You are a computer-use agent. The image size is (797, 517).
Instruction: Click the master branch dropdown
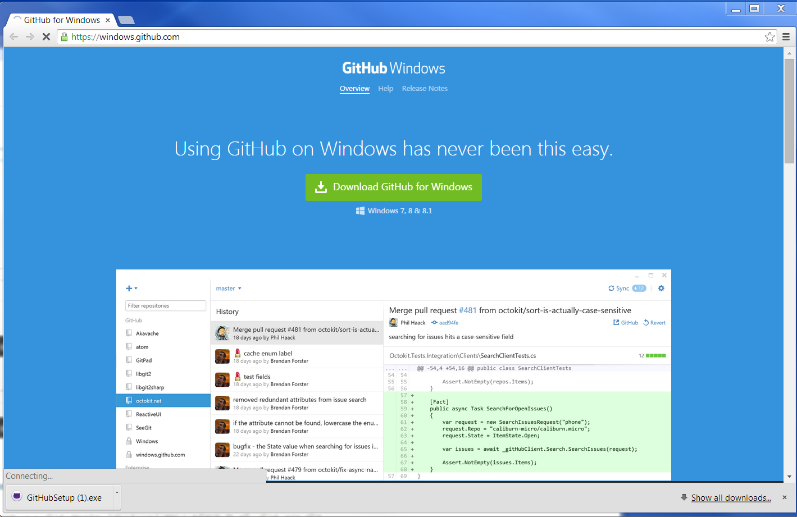coord(229,289)
